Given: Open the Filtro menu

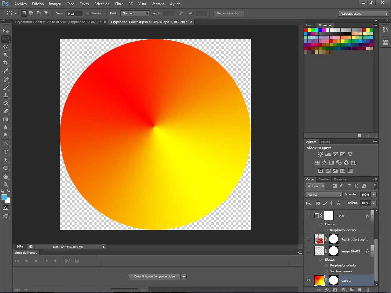Looking at the screenshot, I should coord(119,4).
